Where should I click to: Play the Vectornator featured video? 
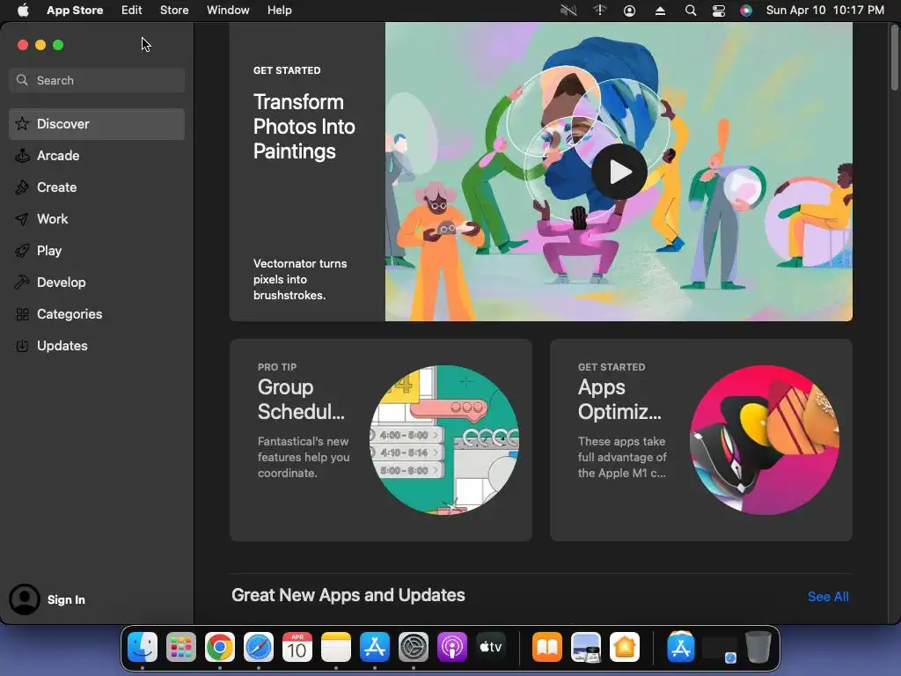(x=619, y=172)
